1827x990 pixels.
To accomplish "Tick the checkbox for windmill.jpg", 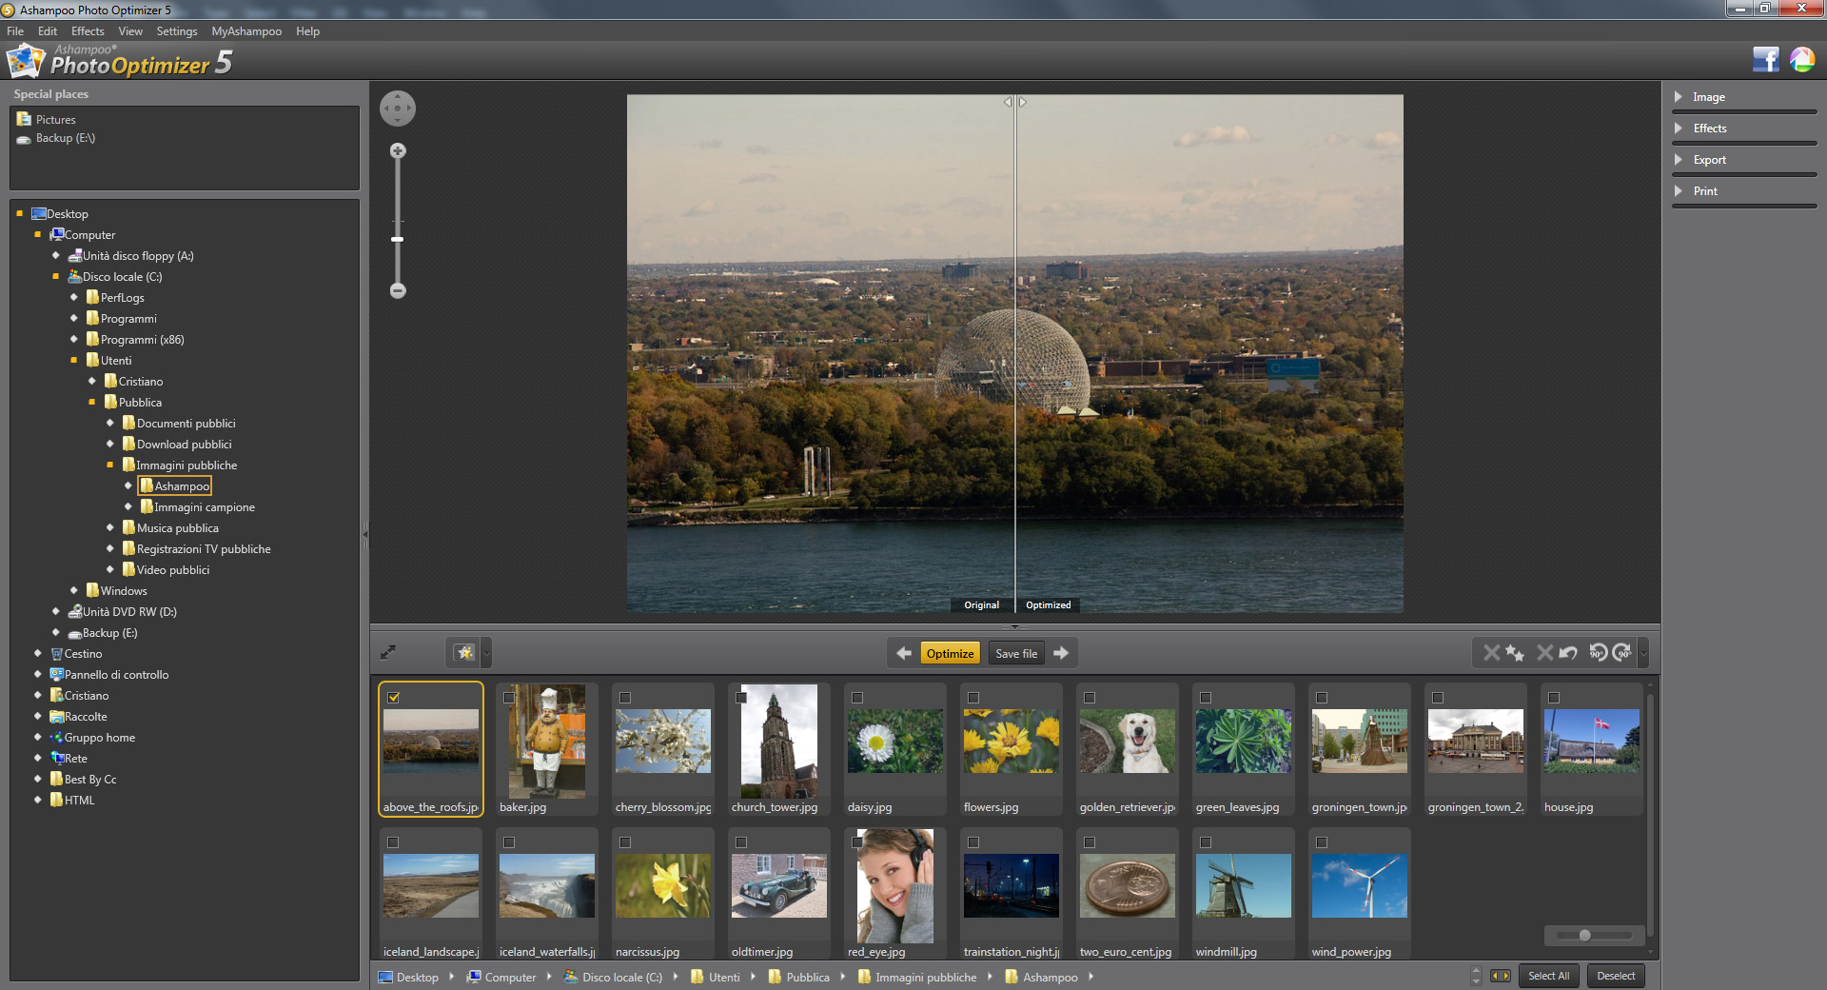I will coord(1206,842).
